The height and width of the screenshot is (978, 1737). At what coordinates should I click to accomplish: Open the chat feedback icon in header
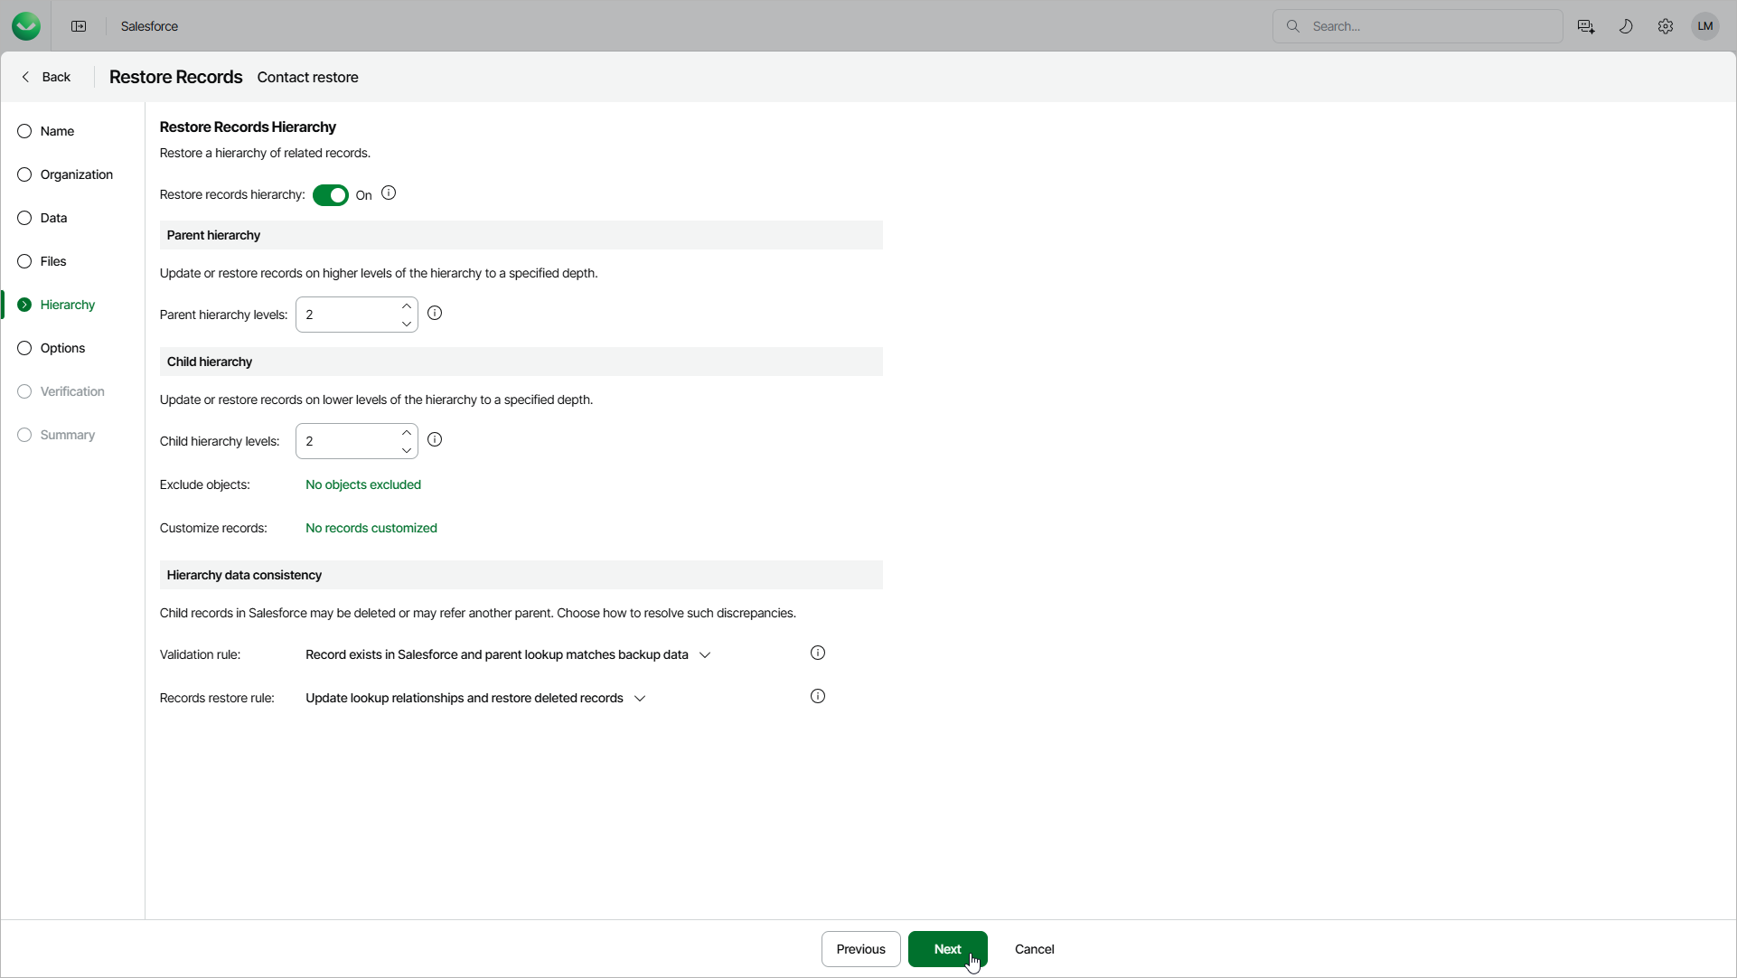[1585, 26]
